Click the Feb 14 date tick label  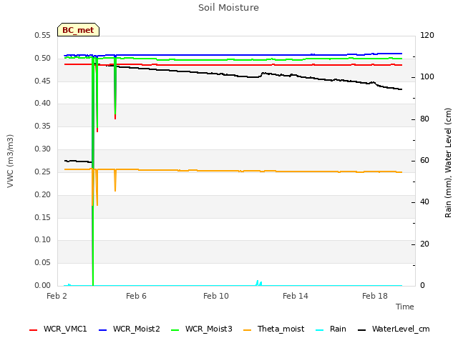(296, 296)
